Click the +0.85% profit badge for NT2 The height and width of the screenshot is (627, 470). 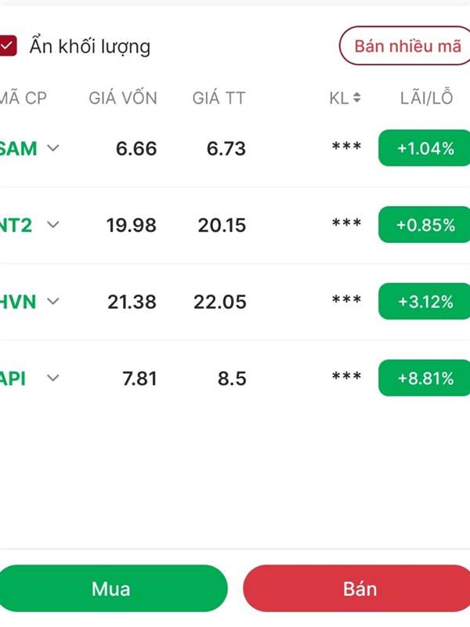(x=425, y=225)
